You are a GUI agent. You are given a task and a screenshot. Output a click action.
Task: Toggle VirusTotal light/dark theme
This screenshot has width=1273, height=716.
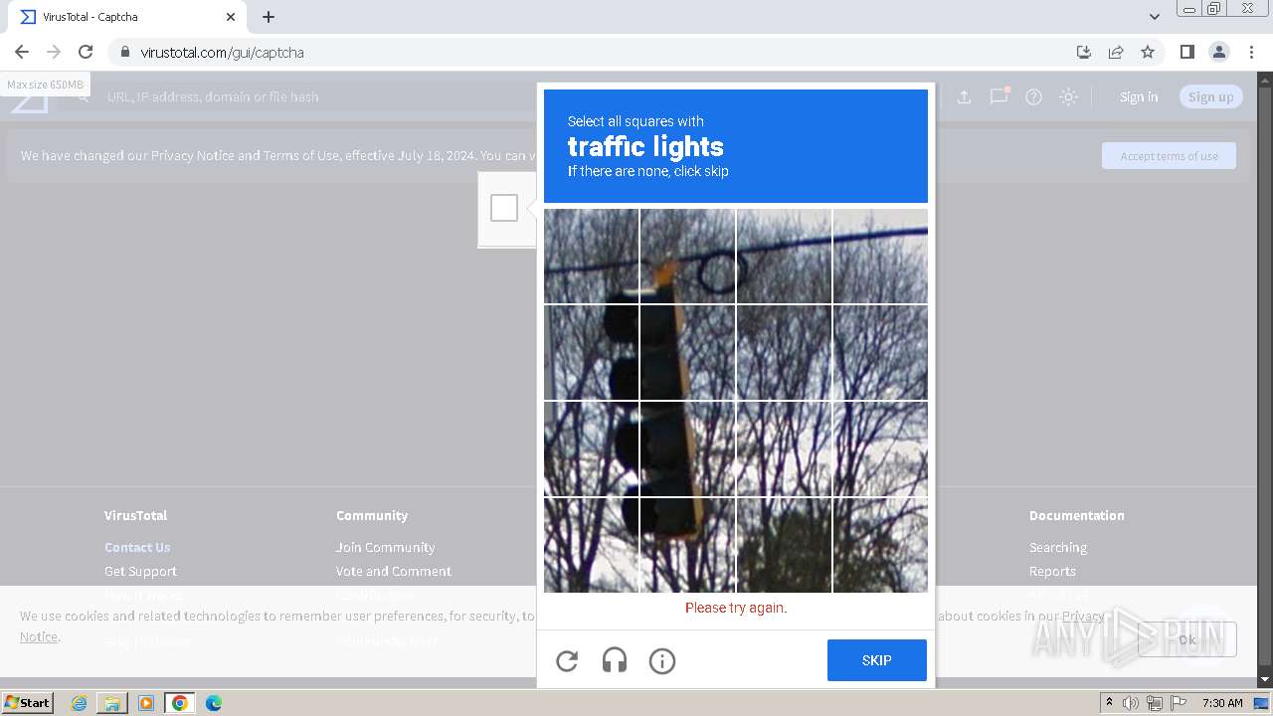pyautogui.click(x=1068, y=96)
